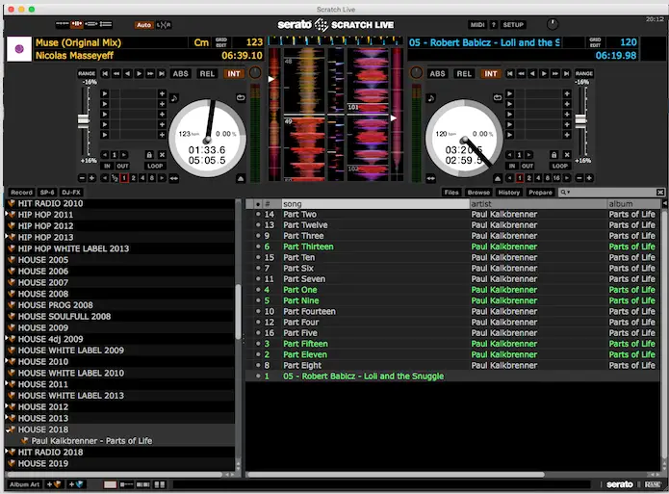The image size is (669, 494).
Task: Click left deck gain knob
Action: pyautogui.click(x=255, y=73)
